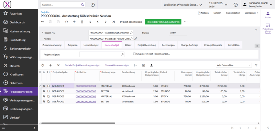Focus the Suchen search field
The image size is (275, 131).
[x=63, y=5]
